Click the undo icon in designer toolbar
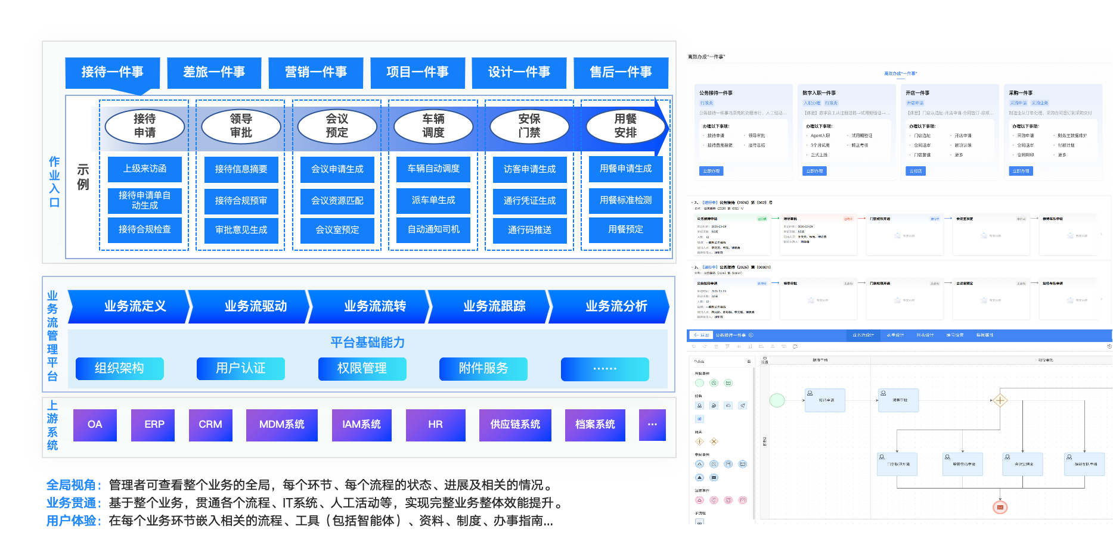1113x535 pixels. click(694, 346)
